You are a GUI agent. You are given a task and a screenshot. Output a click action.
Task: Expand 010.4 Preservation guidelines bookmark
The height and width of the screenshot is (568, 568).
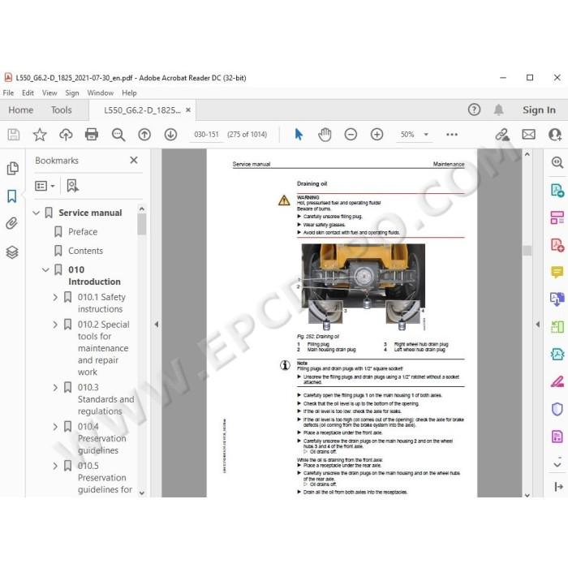tap(55, 427)
